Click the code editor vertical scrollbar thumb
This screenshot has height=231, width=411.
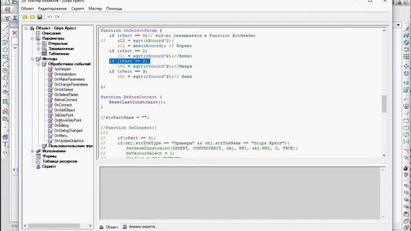[x=384, y=104]
